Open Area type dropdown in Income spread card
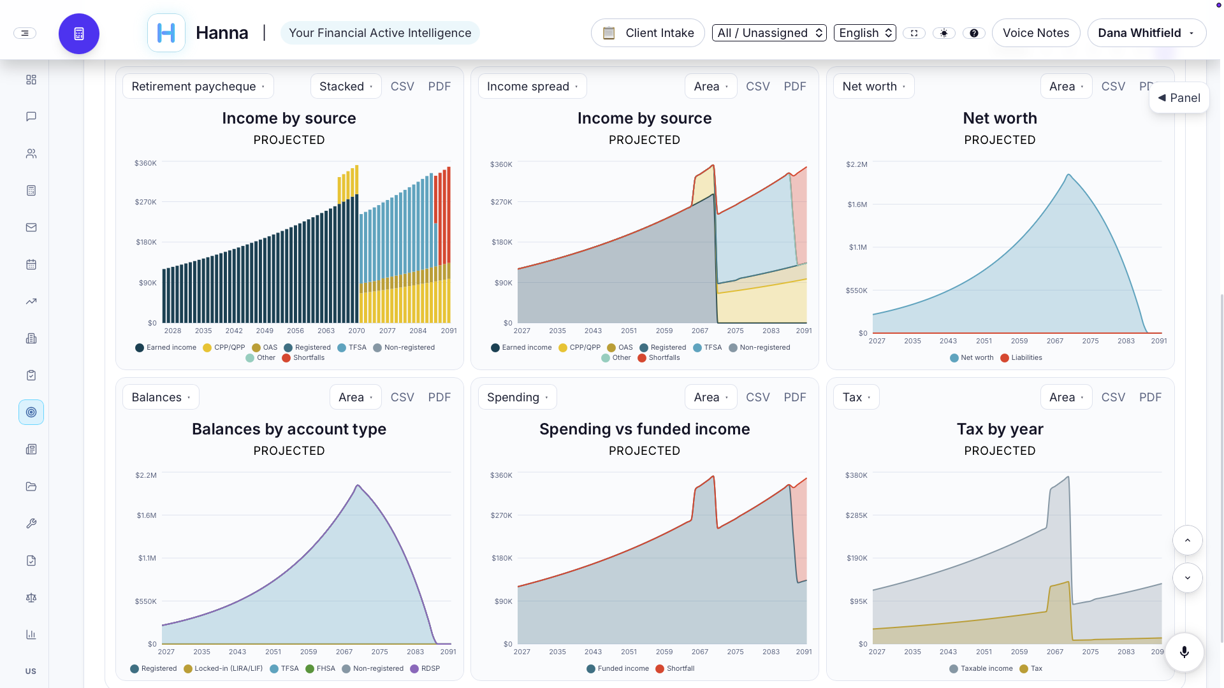1224x688 pixels. [711, 86]
